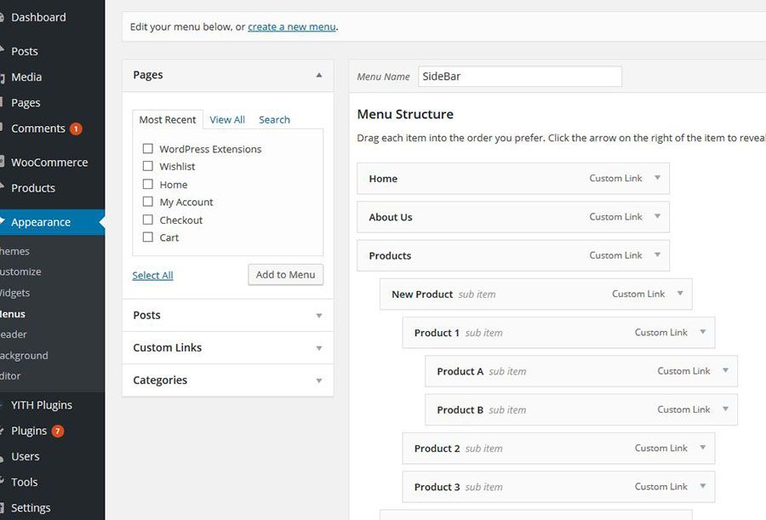Click the create a new menu link
The width and height of the screenshot is (766, 520).
tap(291, 26)
